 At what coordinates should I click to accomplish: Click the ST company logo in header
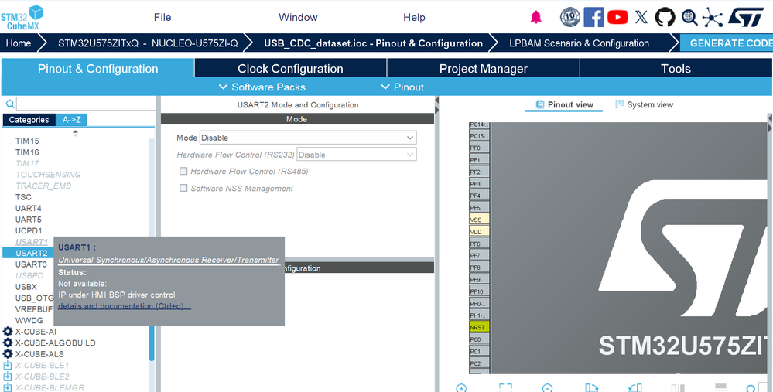pos(746,17)
